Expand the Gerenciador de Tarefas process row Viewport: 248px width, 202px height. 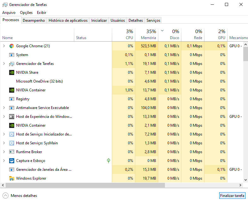pyautogui.click(x=4, y=64)
